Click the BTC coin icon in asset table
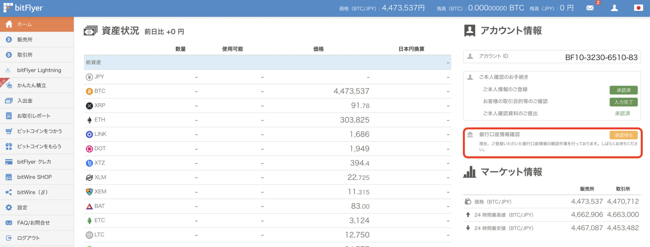This screenshot has height=247, width=650. (89, 91)
